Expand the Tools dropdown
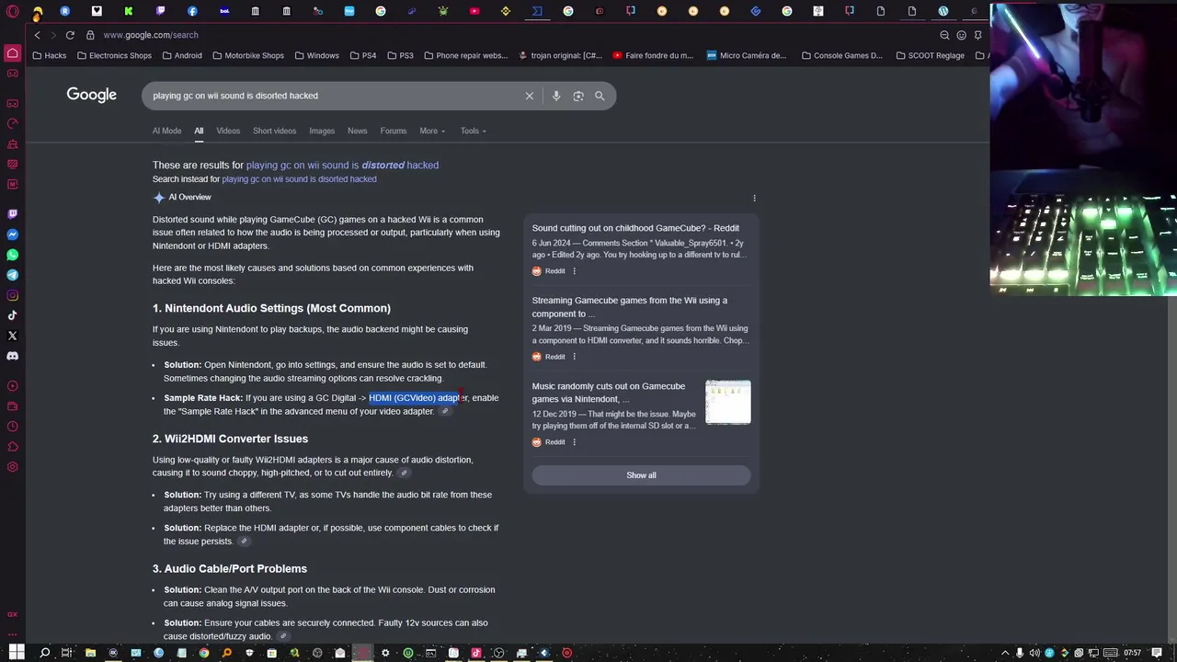Image resolution: width=1177 pixels, height=662 pixels. [x=474, y=131]
